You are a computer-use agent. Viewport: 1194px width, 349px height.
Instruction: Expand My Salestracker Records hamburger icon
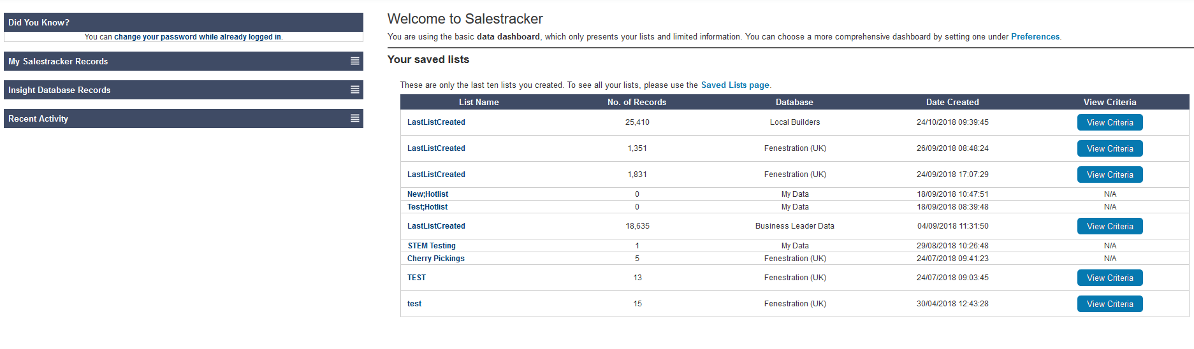[355, 61]
